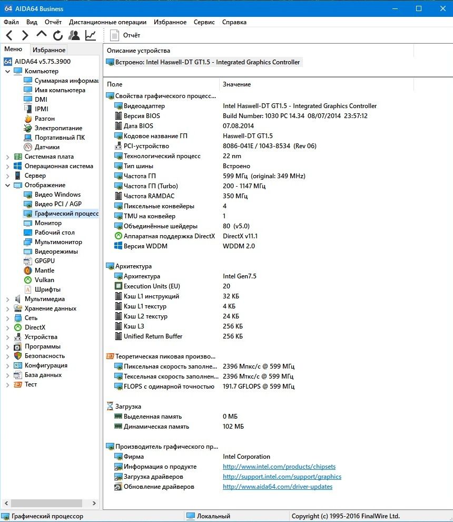Open Шрифты fonts item
Image resolution: width=453 pixels, height=522 pixels.
[x=42, y=289]
